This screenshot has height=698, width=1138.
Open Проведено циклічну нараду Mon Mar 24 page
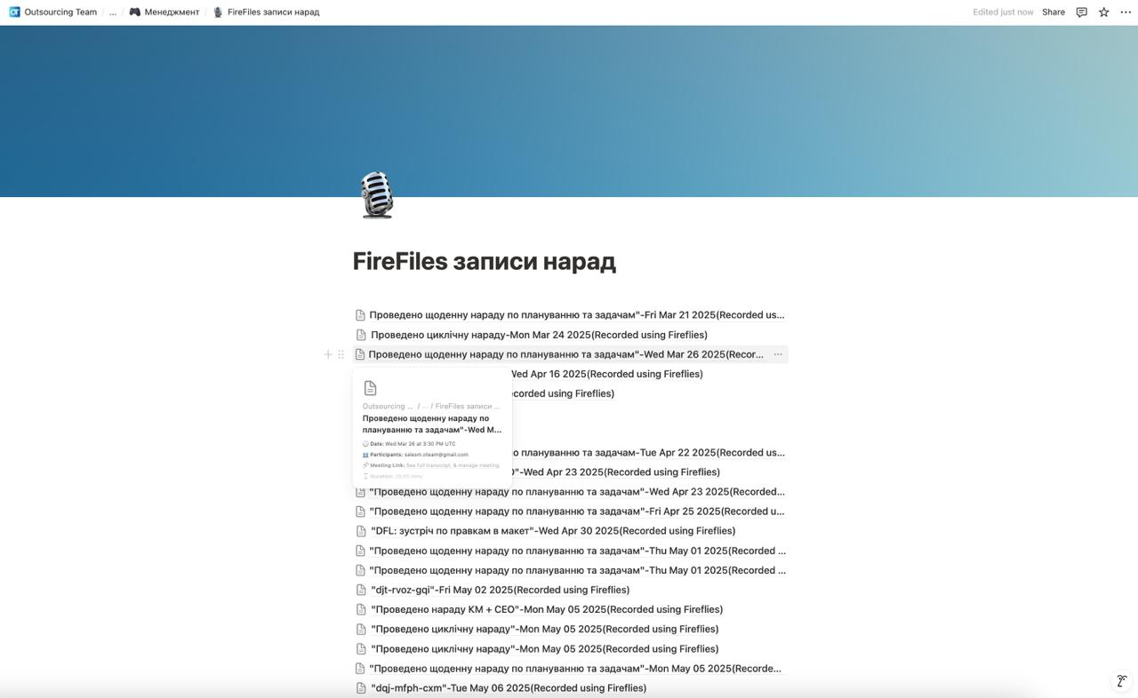pos(539,335)
